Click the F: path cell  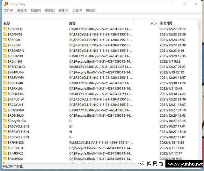(x=70, y=137)
